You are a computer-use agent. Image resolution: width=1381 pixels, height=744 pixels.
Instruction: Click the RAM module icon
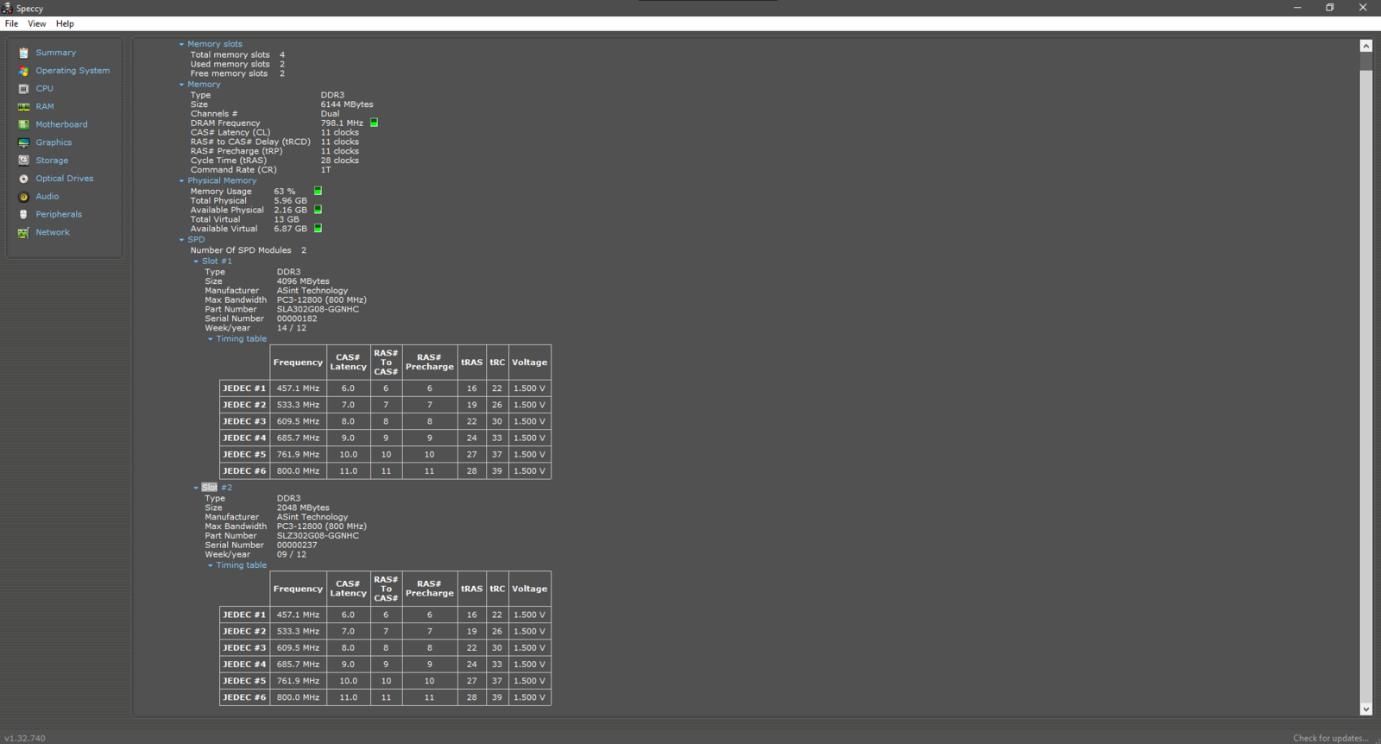tap(23, 107)
